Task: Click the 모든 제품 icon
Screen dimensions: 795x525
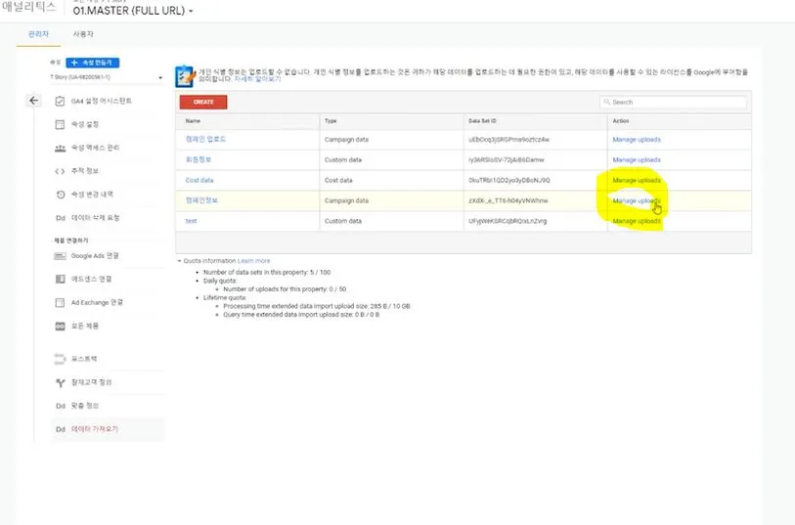Action: pyautogui.click(x=60, y=326)
